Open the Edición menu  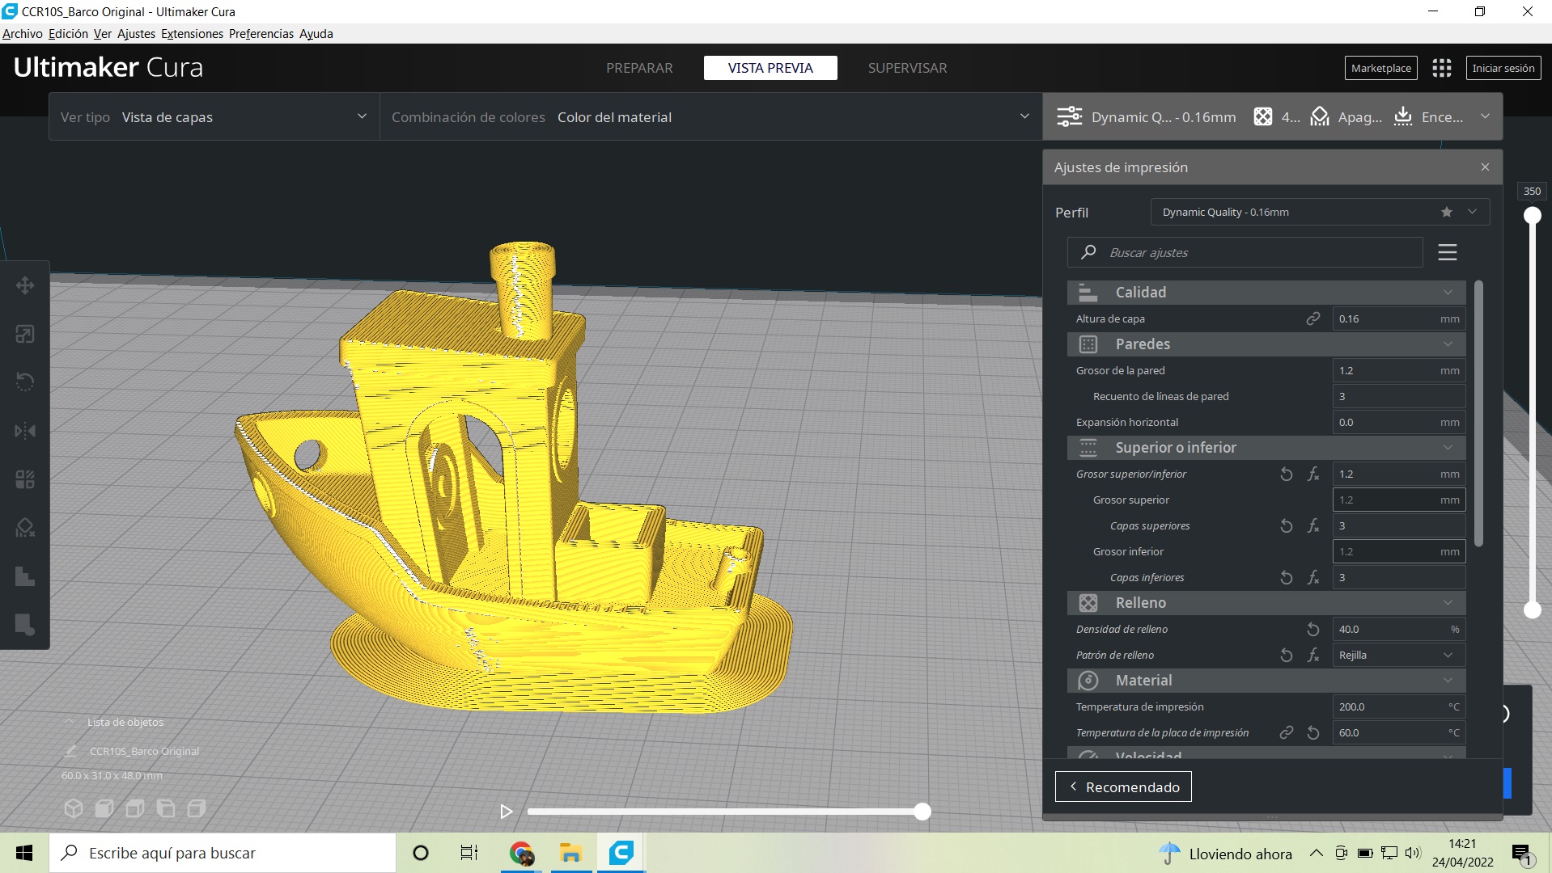tap(68, 34)
